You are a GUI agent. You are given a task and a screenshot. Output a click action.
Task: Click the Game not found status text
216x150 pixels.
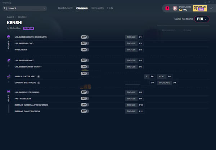[183, 19]
